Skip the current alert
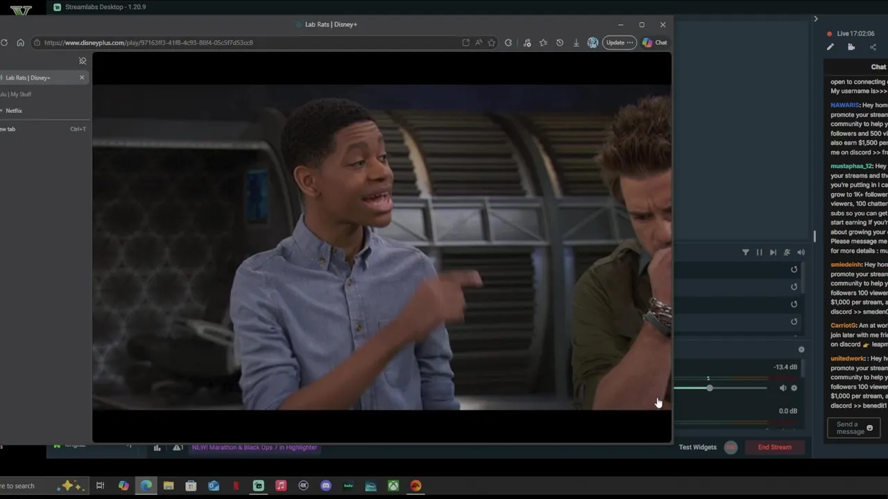This screenshot has width=888, height=499. tap(773, 252)
